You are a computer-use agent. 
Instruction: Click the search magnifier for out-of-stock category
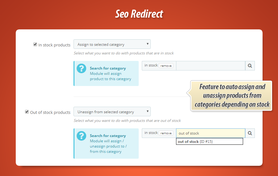(x=250, y=133)
